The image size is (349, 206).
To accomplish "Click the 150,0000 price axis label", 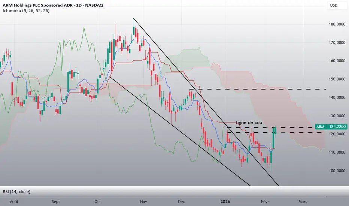I will pos(337,79).
